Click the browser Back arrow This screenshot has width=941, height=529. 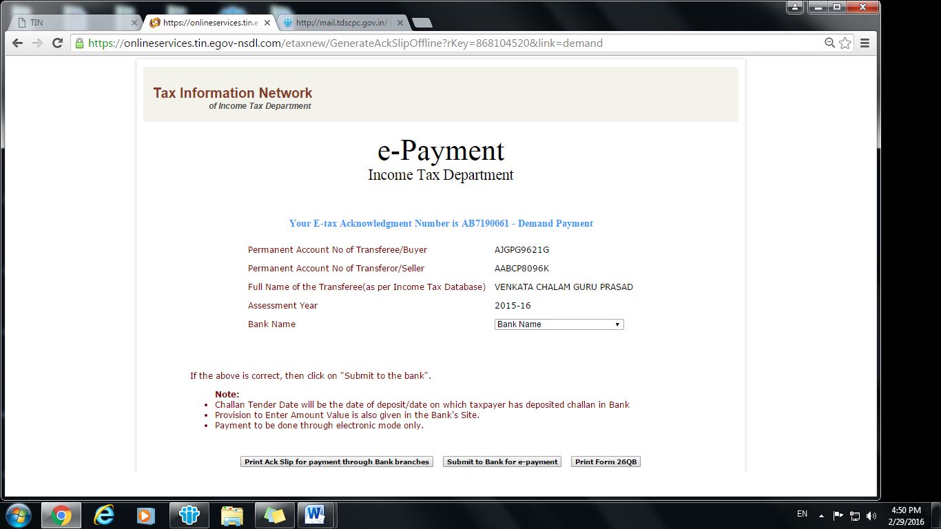[18, 43]
